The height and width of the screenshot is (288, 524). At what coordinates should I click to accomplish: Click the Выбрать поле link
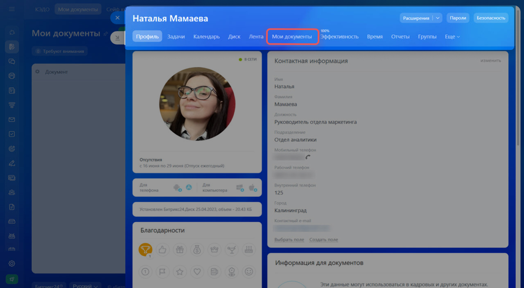pos(289,239)
